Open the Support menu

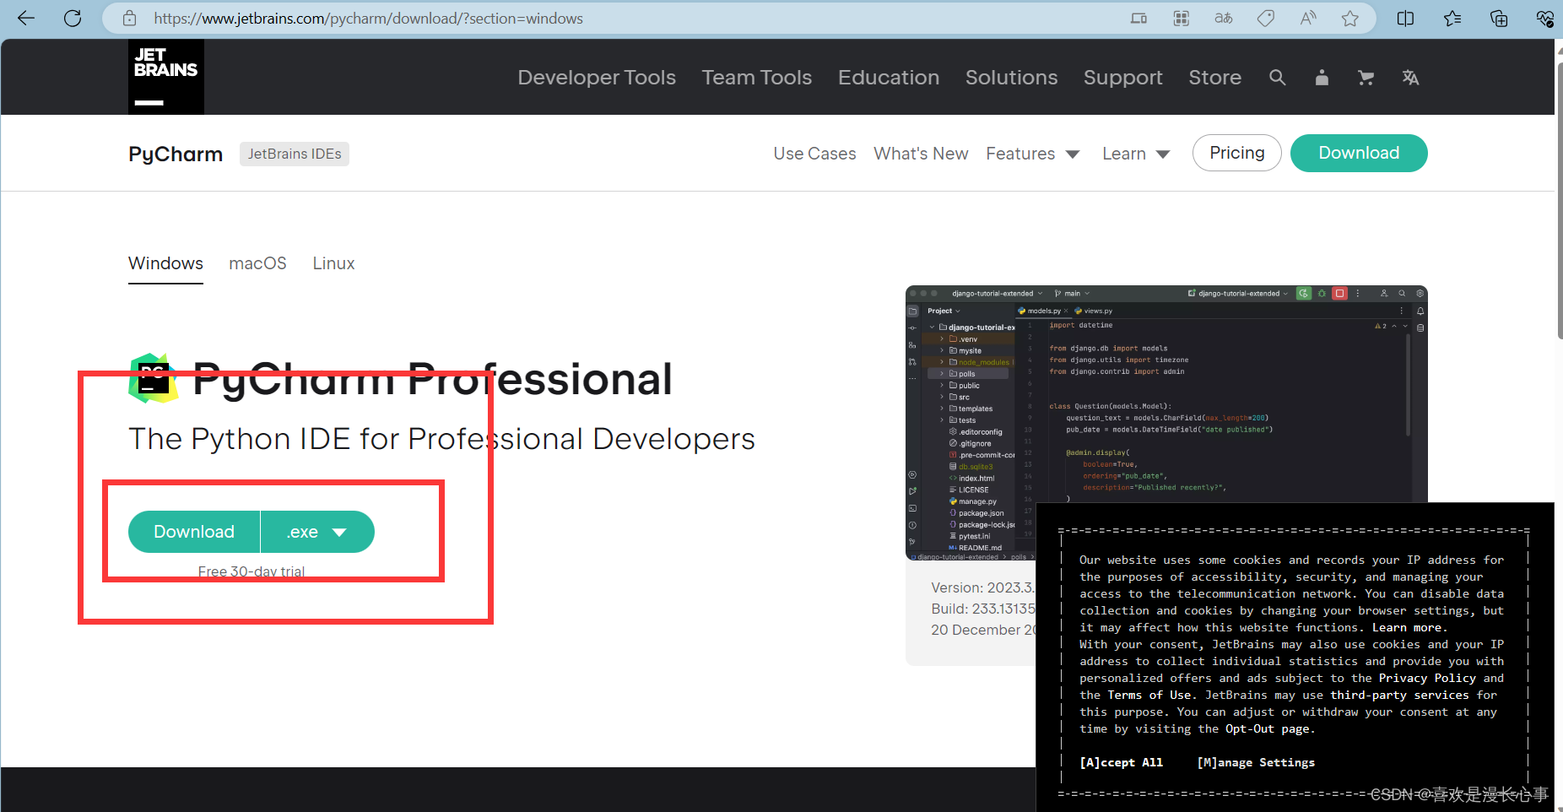(x=1123, y=78)
